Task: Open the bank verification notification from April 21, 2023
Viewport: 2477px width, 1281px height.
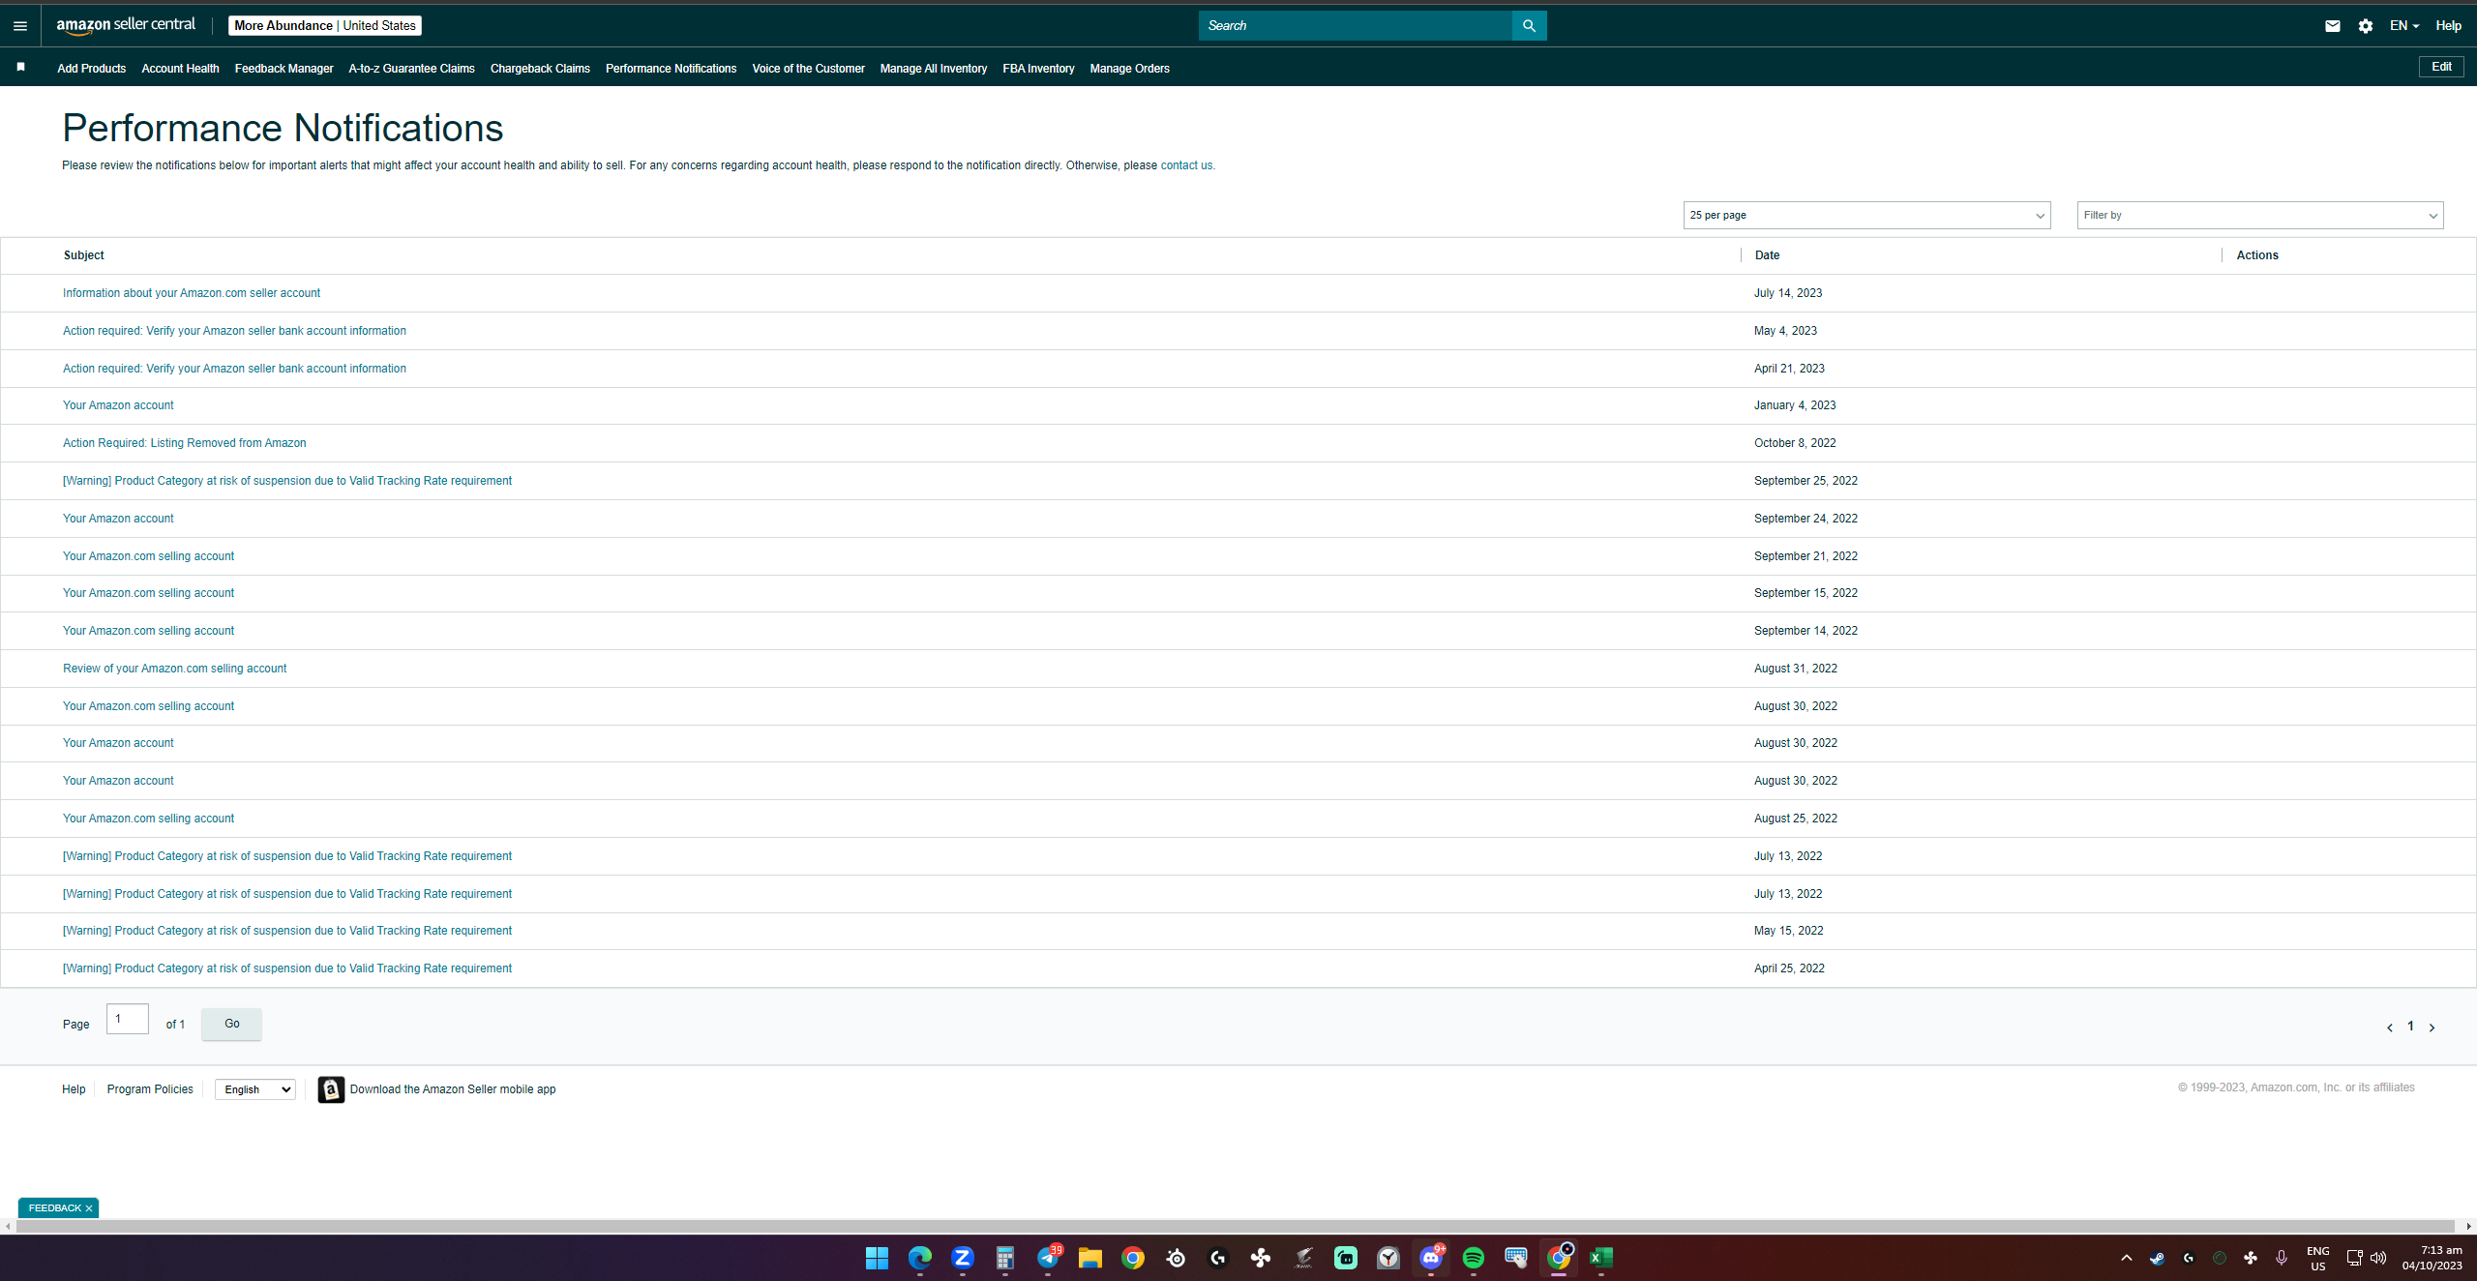Action: pos(234,369)
